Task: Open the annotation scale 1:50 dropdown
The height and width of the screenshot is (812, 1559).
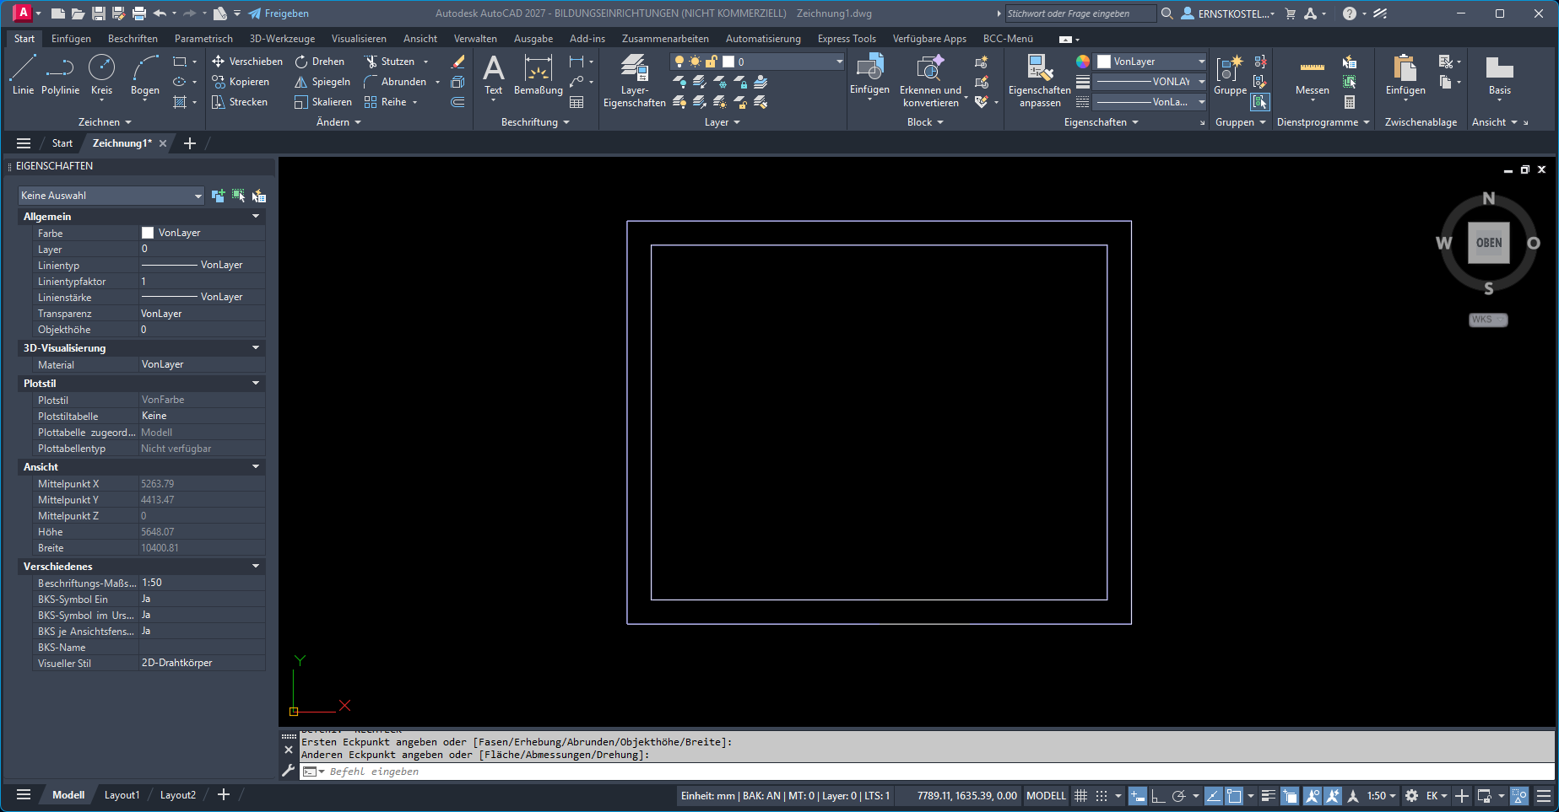Action: point(1381,795)
